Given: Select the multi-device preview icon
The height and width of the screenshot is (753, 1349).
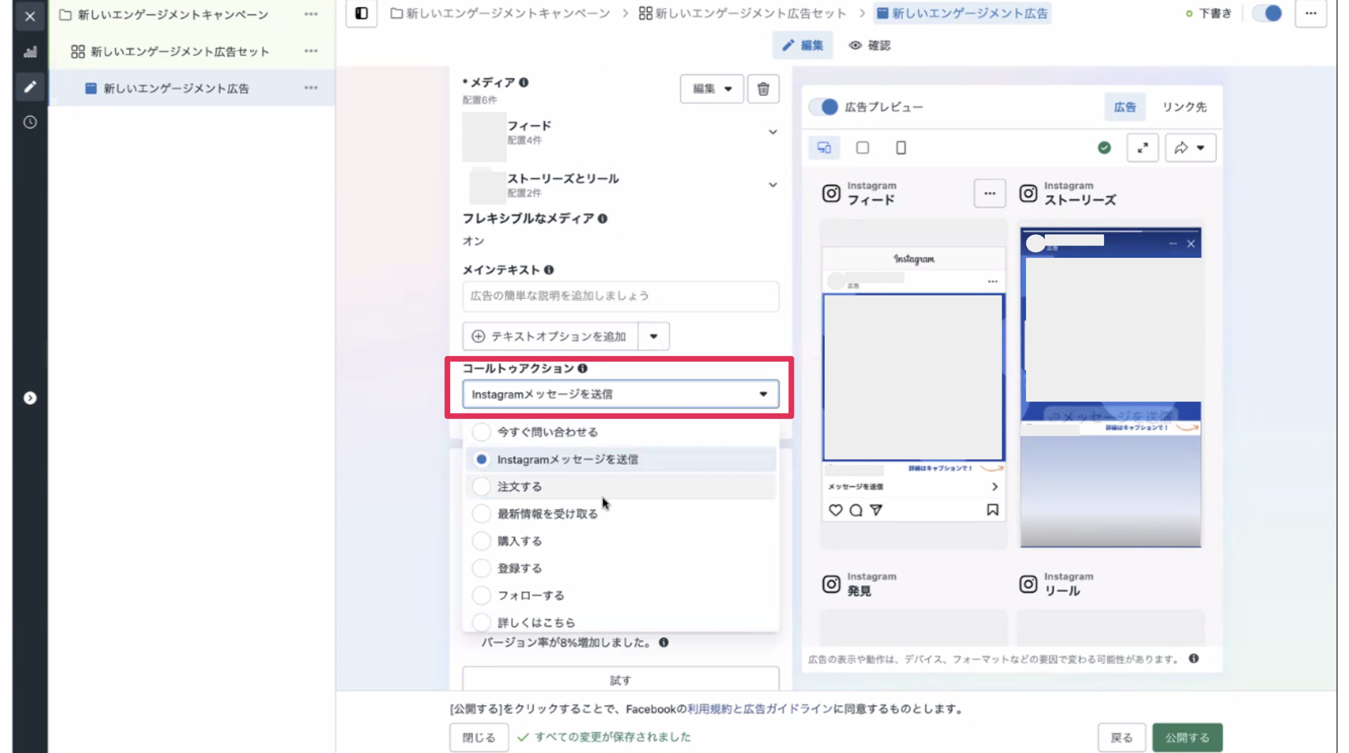Looking at the screenshot, I should [x=824, y=148].
